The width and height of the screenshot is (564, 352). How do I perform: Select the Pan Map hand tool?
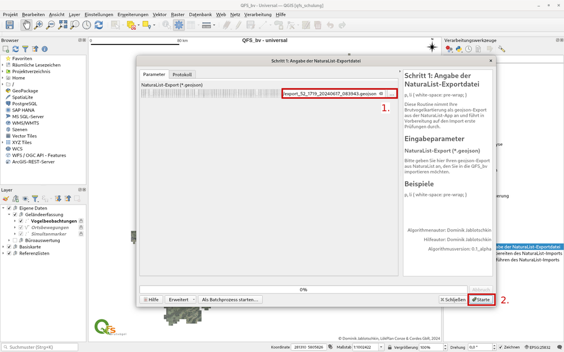tap(27, 25)
